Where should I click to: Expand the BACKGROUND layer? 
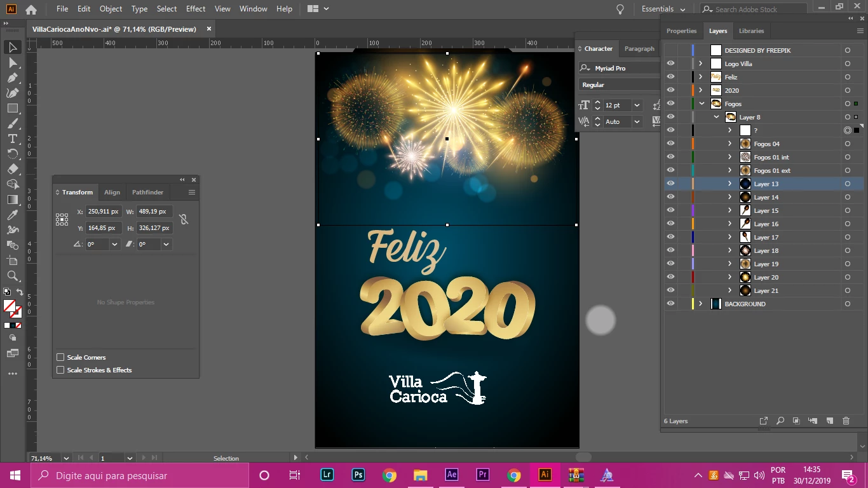[701, 304]
